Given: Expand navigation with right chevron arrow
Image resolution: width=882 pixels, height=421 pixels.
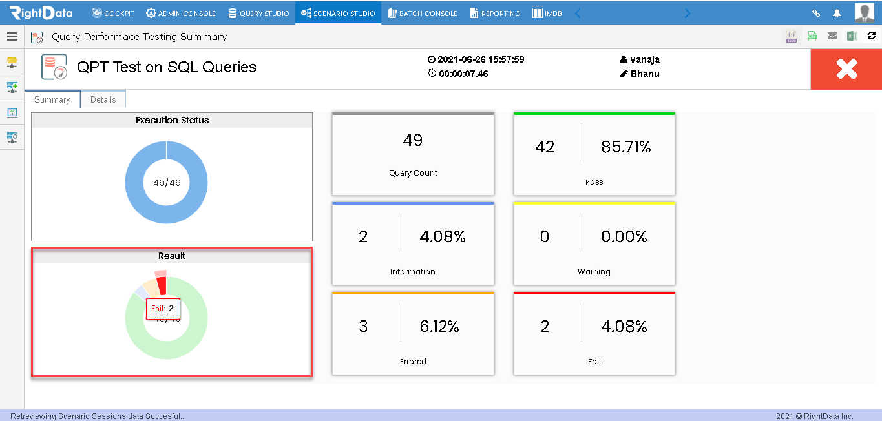Looking at the screenshot, I should pos(688,13).
